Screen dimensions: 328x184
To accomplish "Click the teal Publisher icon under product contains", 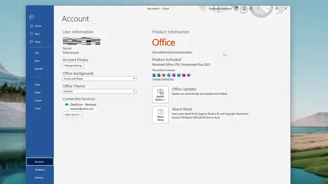I will tap(179, 75).
